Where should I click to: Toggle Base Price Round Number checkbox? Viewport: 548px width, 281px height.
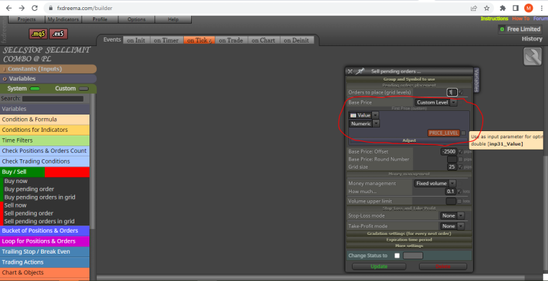coord(461,159)
